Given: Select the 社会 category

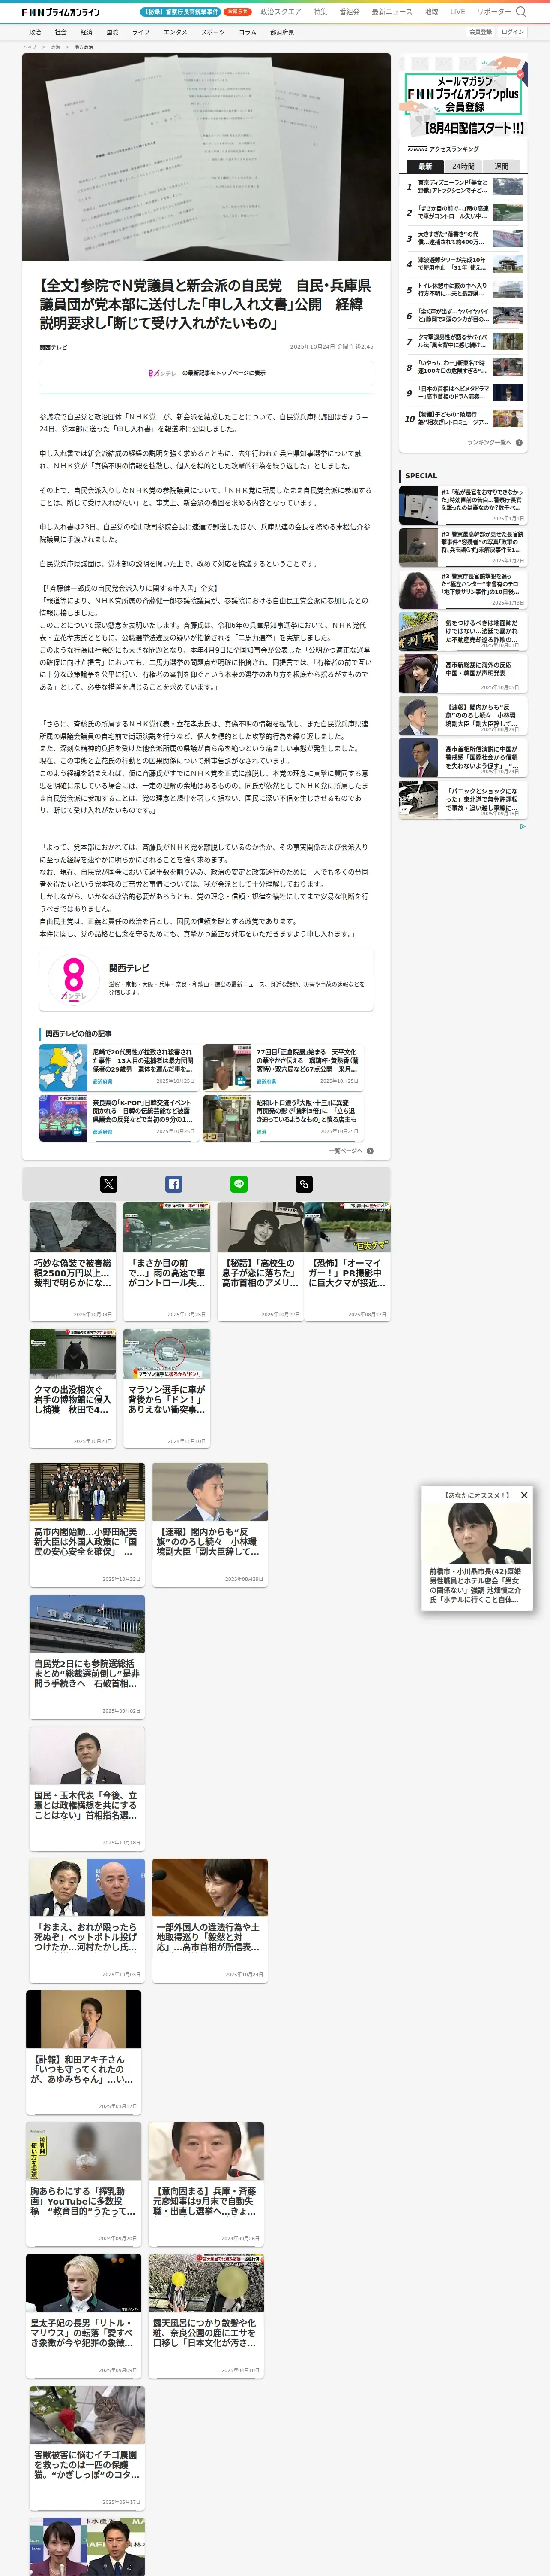Looking at the screenshot, I should (x=61, y=32).
